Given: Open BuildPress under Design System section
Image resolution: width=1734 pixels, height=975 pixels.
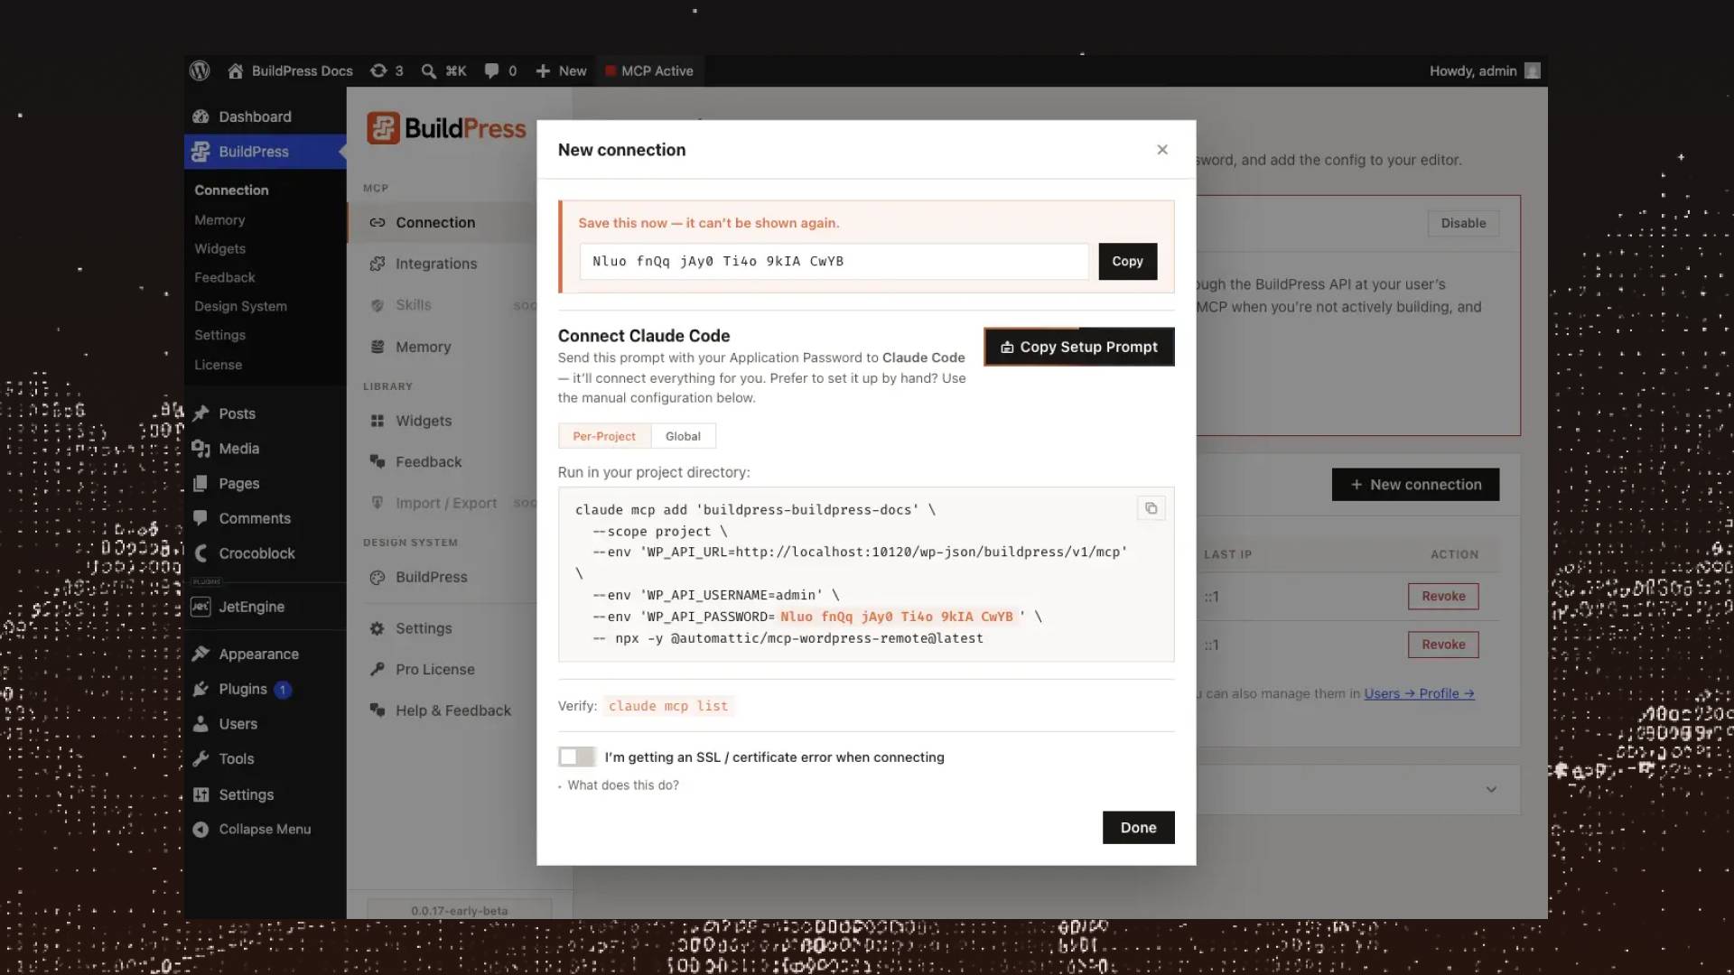Looking at the screenshot, I should pyautogui.click(x=432, y=577).
